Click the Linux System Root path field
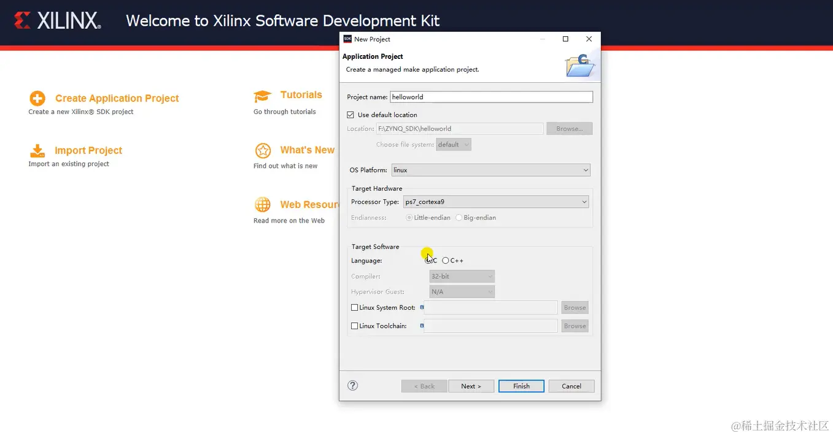Viewport: 833px width, 436px height. click(x=491, y=308)
